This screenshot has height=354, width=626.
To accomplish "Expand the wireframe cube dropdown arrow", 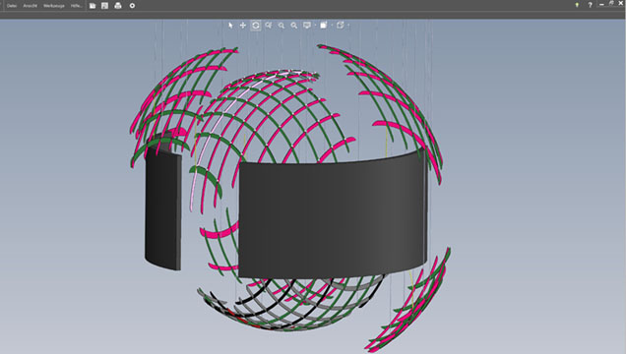I will click(x=348, y=26).
